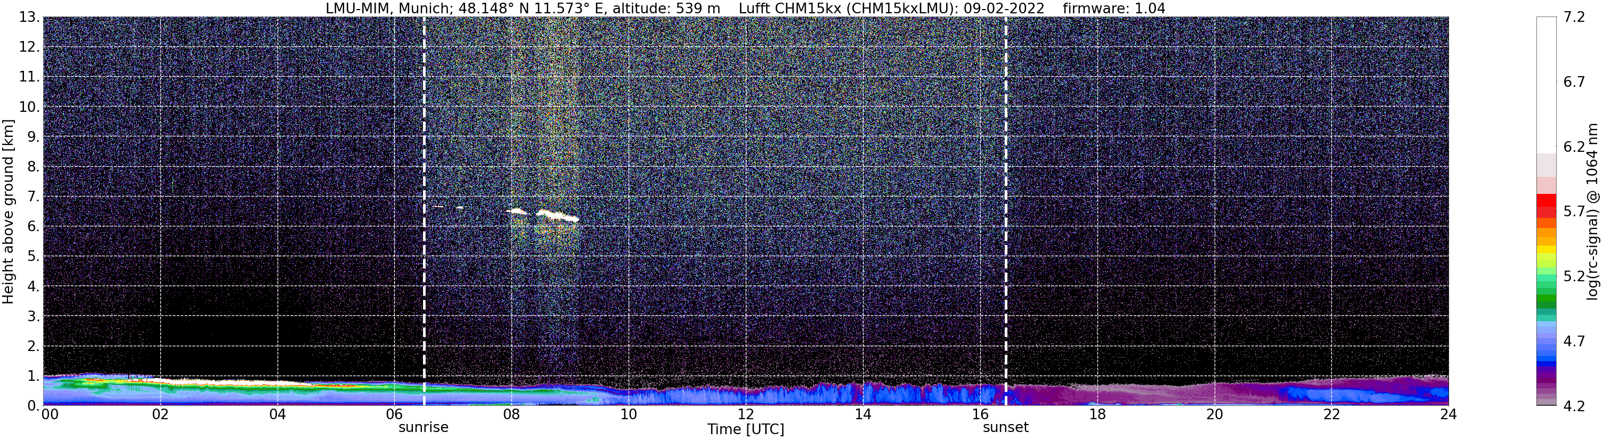Click the colorbar label 'log(rc-signal) @ 1064 nm'

[x=1592, y=211]
